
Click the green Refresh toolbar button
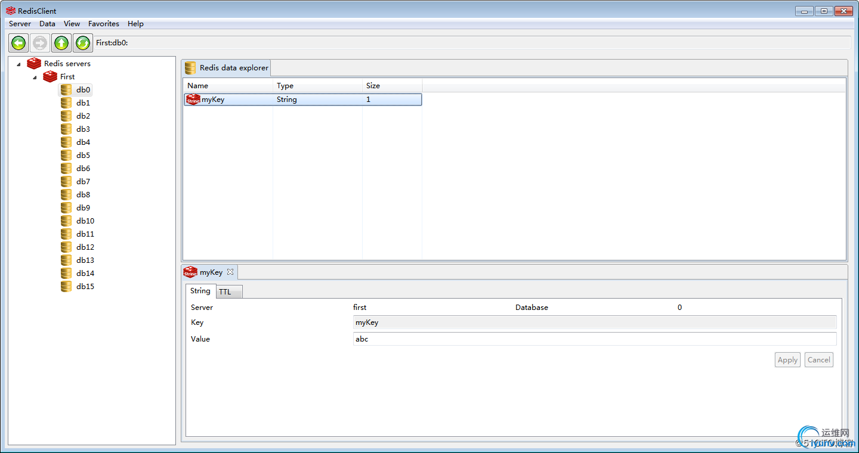[x=83, y=43]
